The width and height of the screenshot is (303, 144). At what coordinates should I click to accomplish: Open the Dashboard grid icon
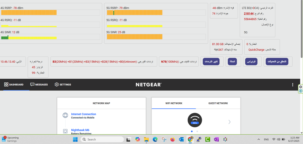6,84
